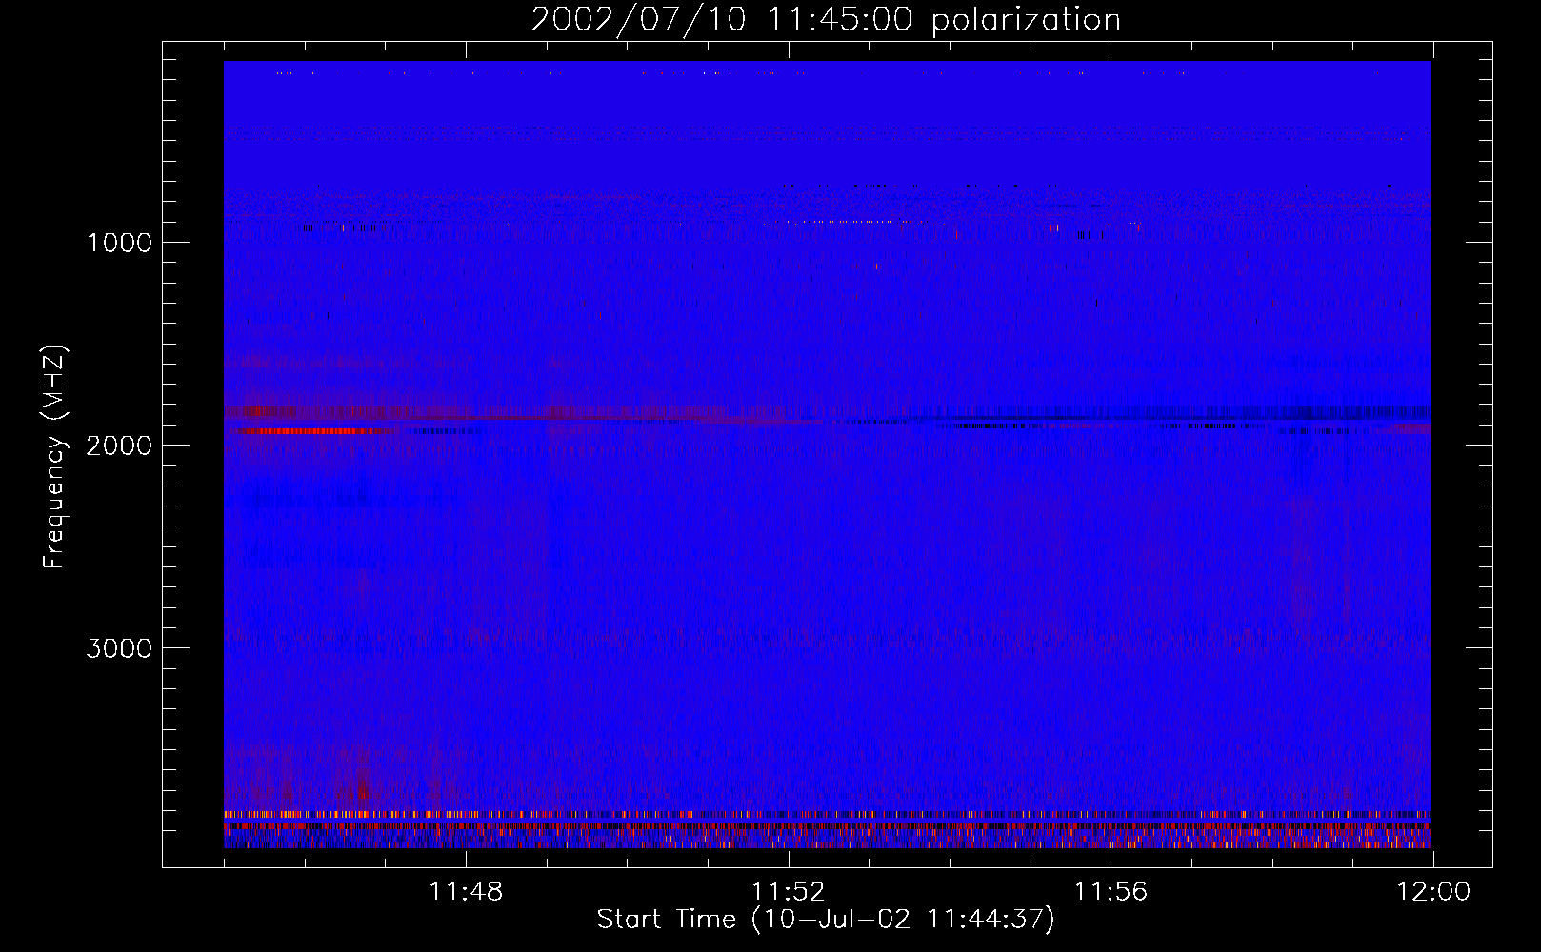Click the plot title '2002/07/10 11:45:00 polarization'

[826, 20]
